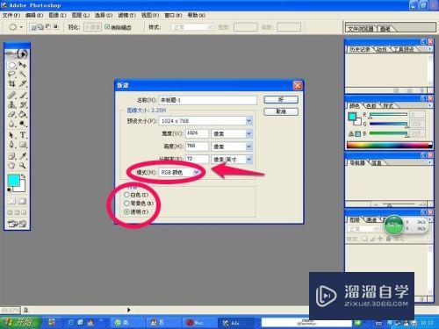This screenshot has height=329, width=439.
Task: Open the height unit 像素 dropdown
Action: click(249, 147)
